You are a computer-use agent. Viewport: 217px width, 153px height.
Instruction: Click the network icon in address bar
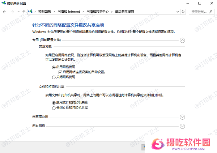pyautogui.click(x=30, y=12)
